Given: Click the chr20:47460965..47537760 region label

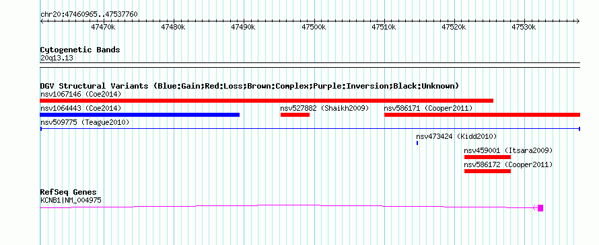Looking at the screenshot, I should point(89,15).
